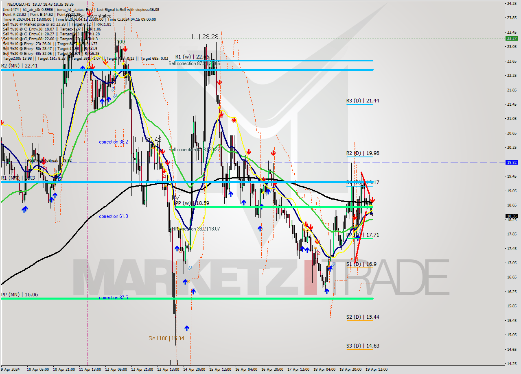521x374 pixels.
Task: Click the 'Target100: 13.98' text
Action: 16,58
